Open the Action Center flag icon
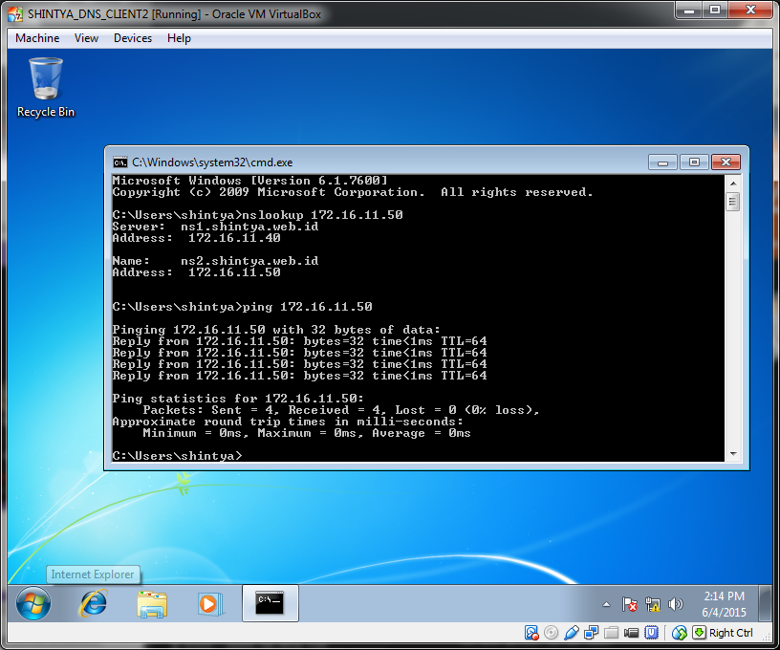 [x=630, y=605]
